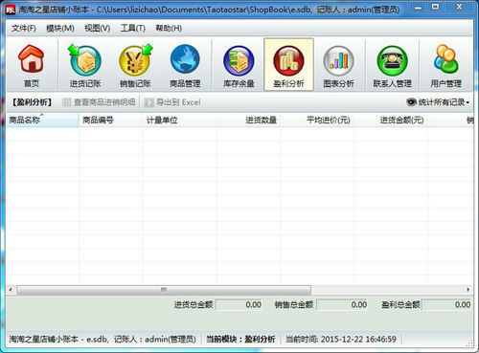Viewport: 479px width, 353px height.
Task: Sort by 计量单位 column header
Action: click(x=179, y=121)
